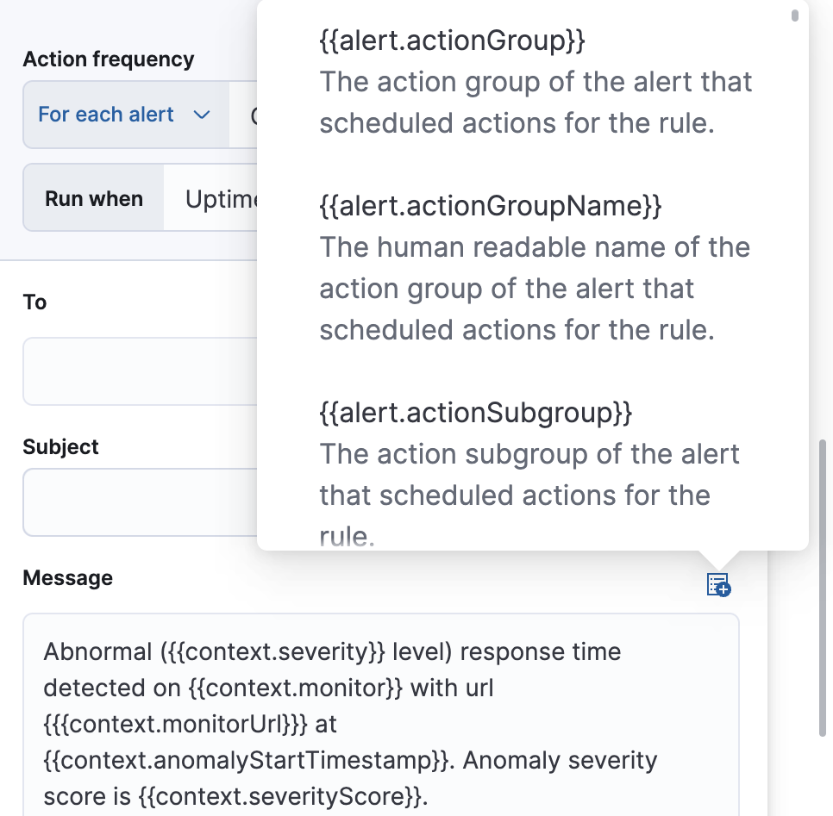The height and width of the screenshot is (816, 833).
Task: Click the 'Run when' label button
Action: (93, 197)
